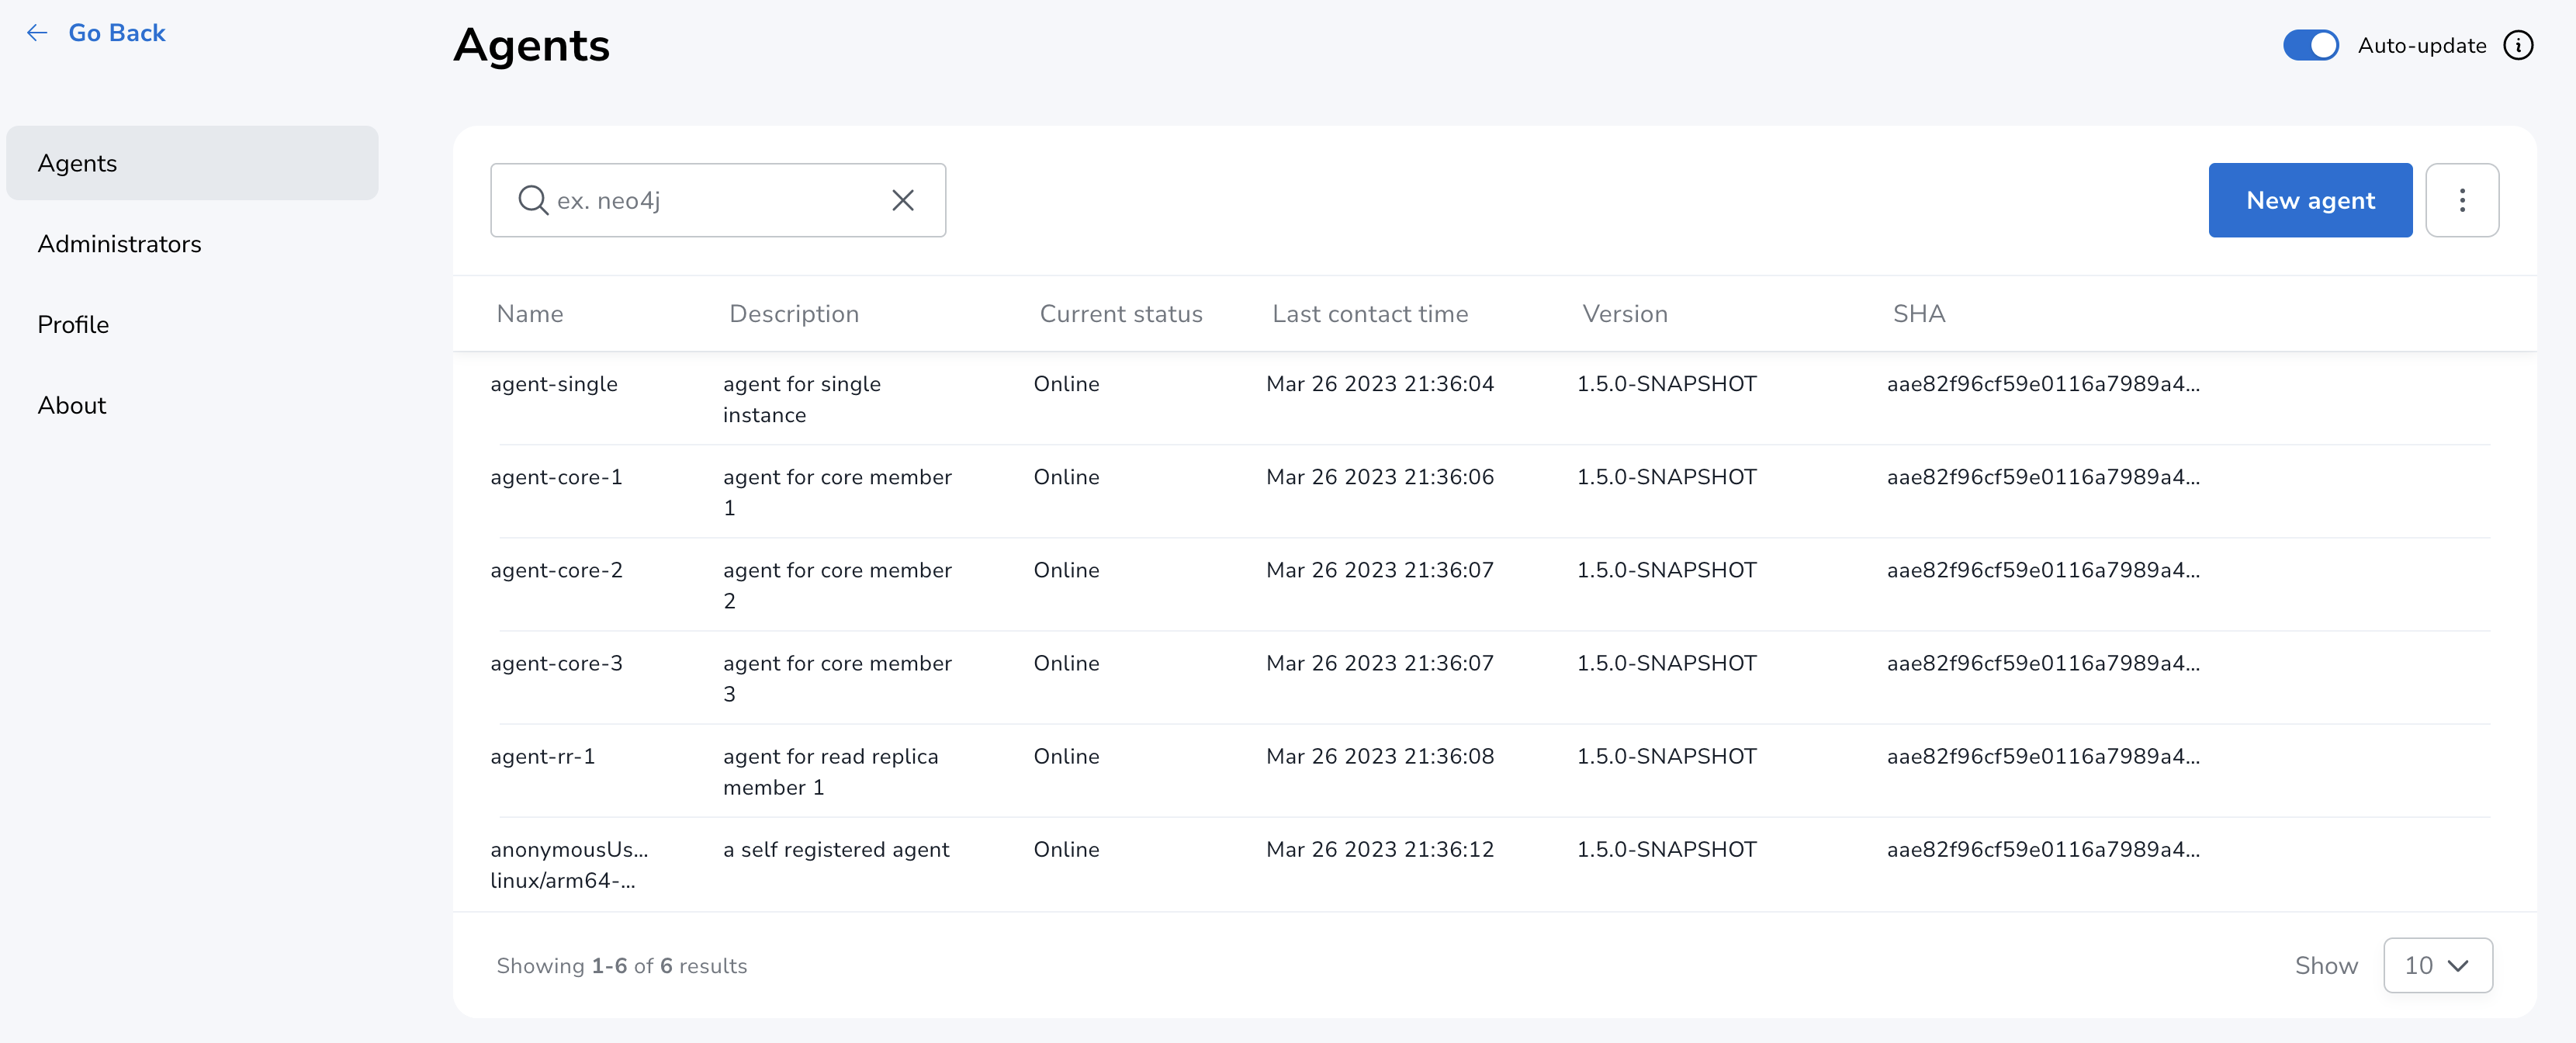The height and width of the screenshot is (1043, 2576).
Task: Click the back arrow icon
Action: click(x=37, y=33)
